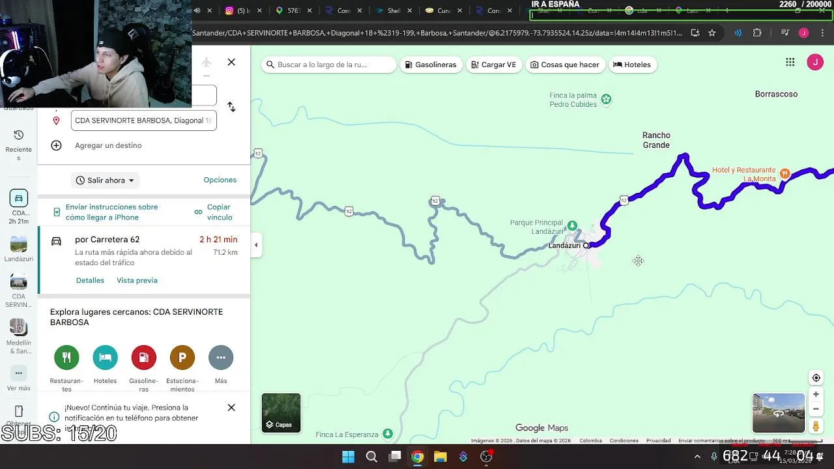Image resolution: width=834 pixels, height=469 pixels.
Task: Filter the map by Cosas que hacer chip
Action: tap(565, 64)
